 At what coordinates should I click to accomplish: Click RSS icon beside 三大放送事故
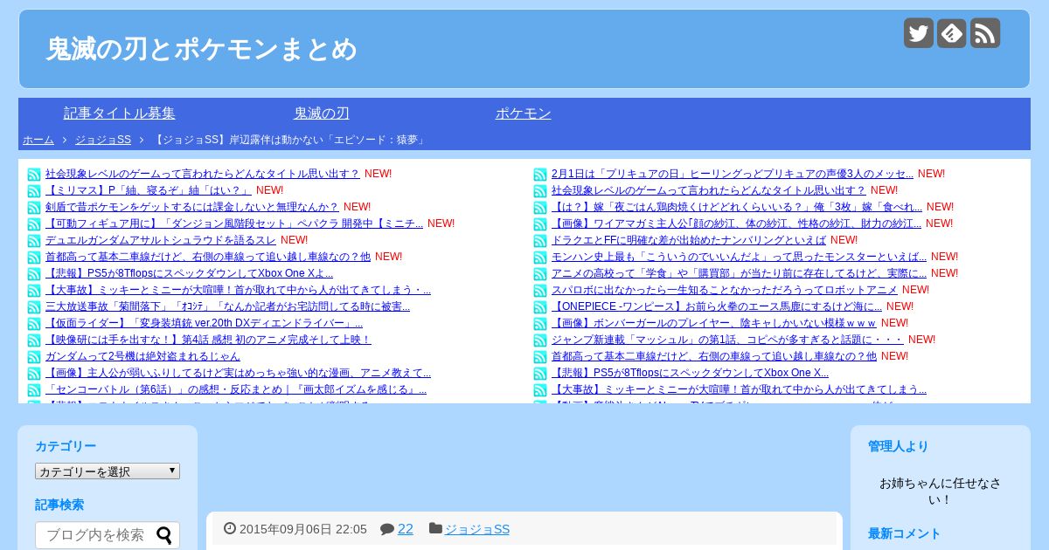[x=34, y=307]
